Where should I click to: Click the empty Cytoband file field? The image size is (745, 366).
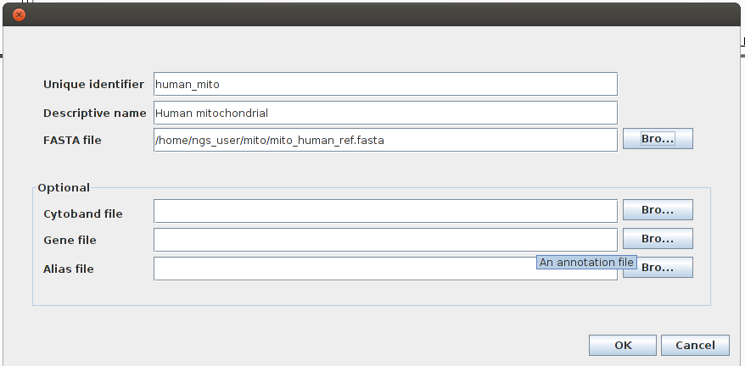click(x=384, y=211)
